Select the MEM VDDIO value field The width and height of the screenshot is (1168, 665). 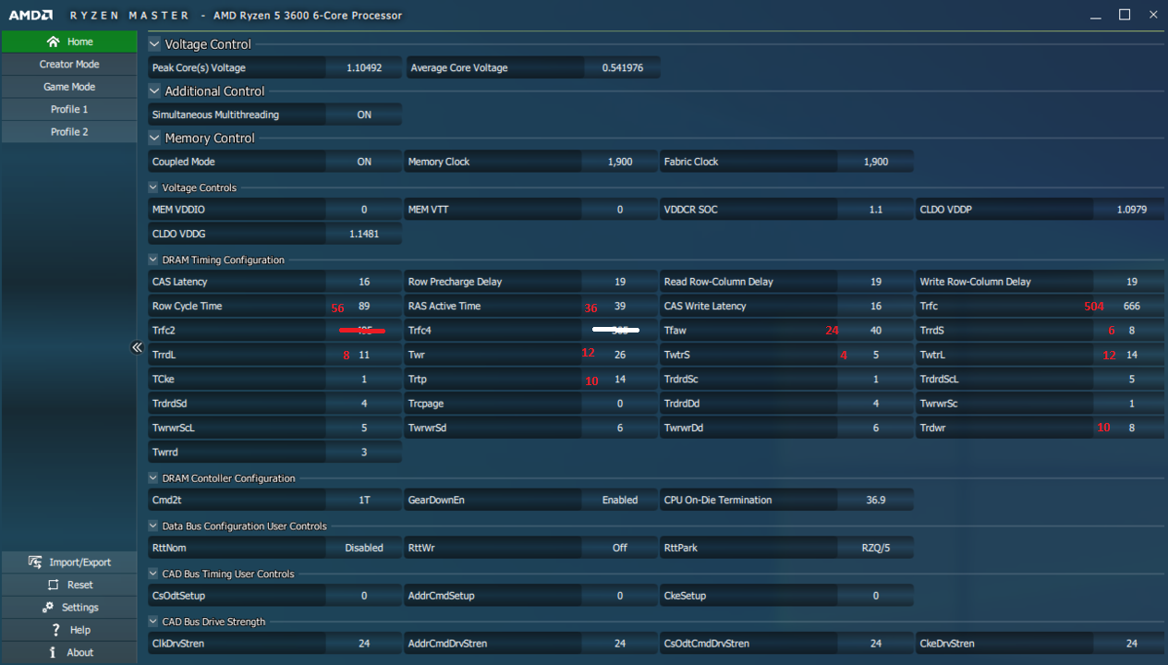point(364,210)
